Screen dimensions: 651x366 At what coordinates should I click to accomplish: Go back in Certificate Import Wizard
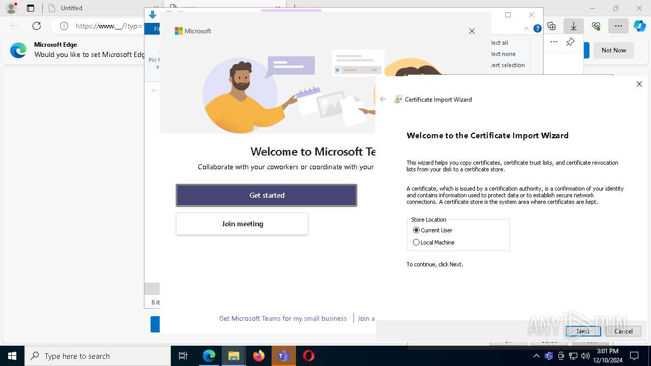coord(383,100)
